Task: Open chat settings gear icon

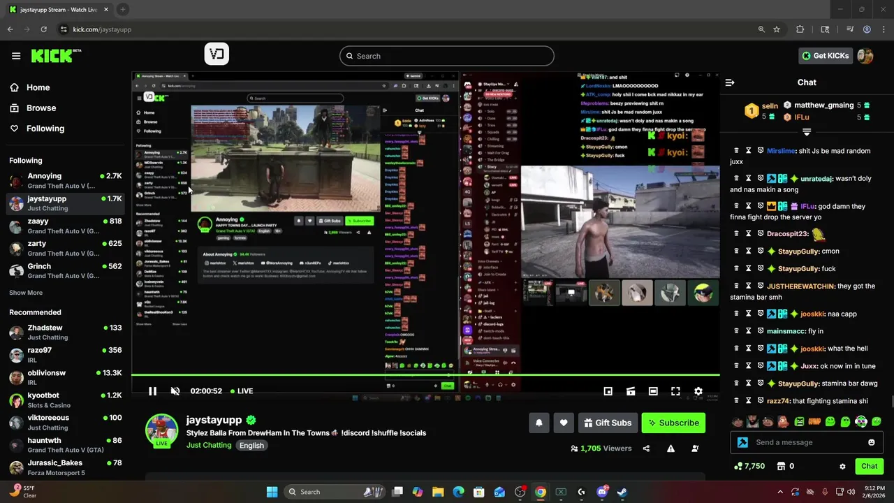Action: click(842, 466)
